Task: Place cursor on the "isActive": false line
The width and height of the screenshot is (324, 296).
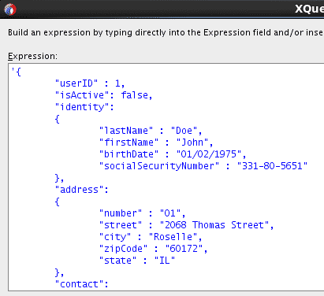Action: tap(103, 95)
